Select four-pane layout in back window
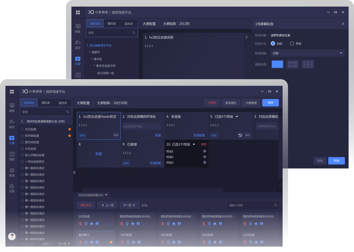This screenshot has height=252, width=354. (x=292, y=64)
